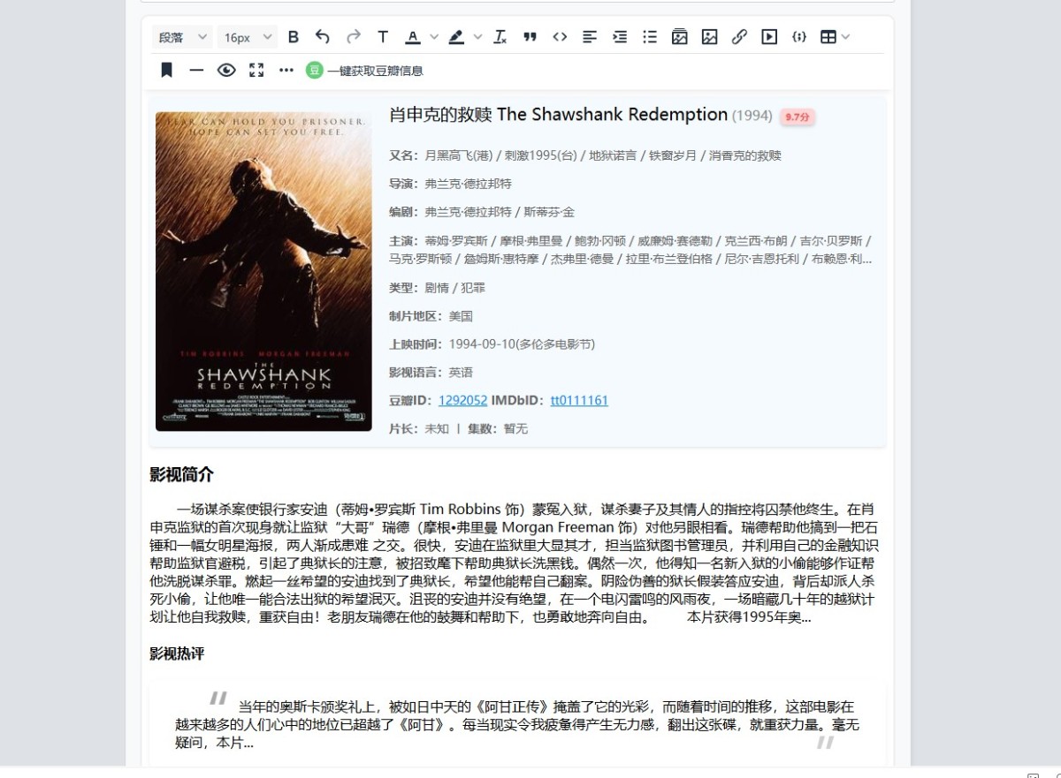
Task: Click genre text 剧情 / 犯罪
Action: pos(454,288)
